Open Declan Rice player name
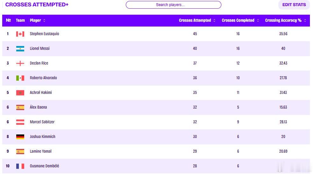This screenshot has height=175, width=315. pos(39,63)
